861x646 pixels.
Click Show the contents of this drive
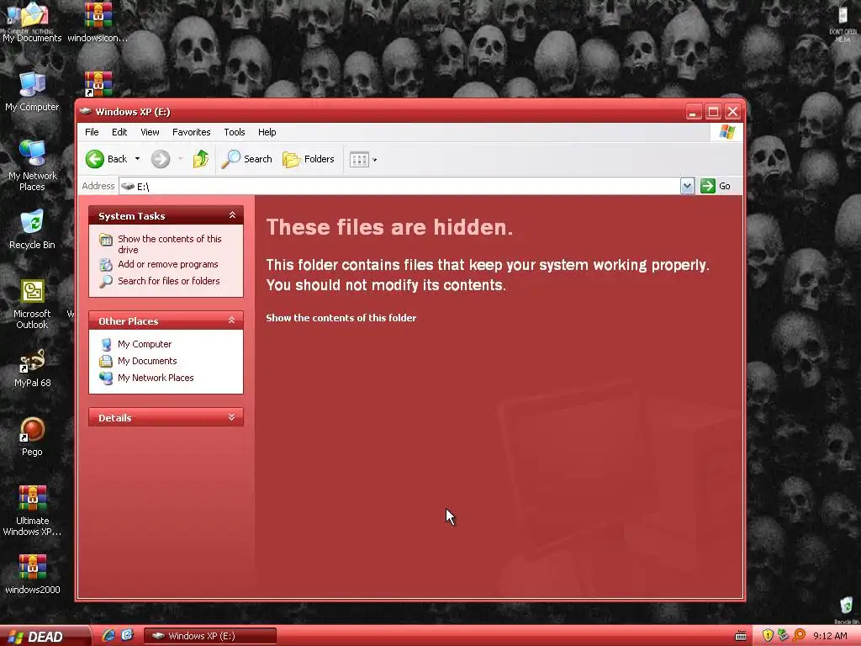click(169, 244)
